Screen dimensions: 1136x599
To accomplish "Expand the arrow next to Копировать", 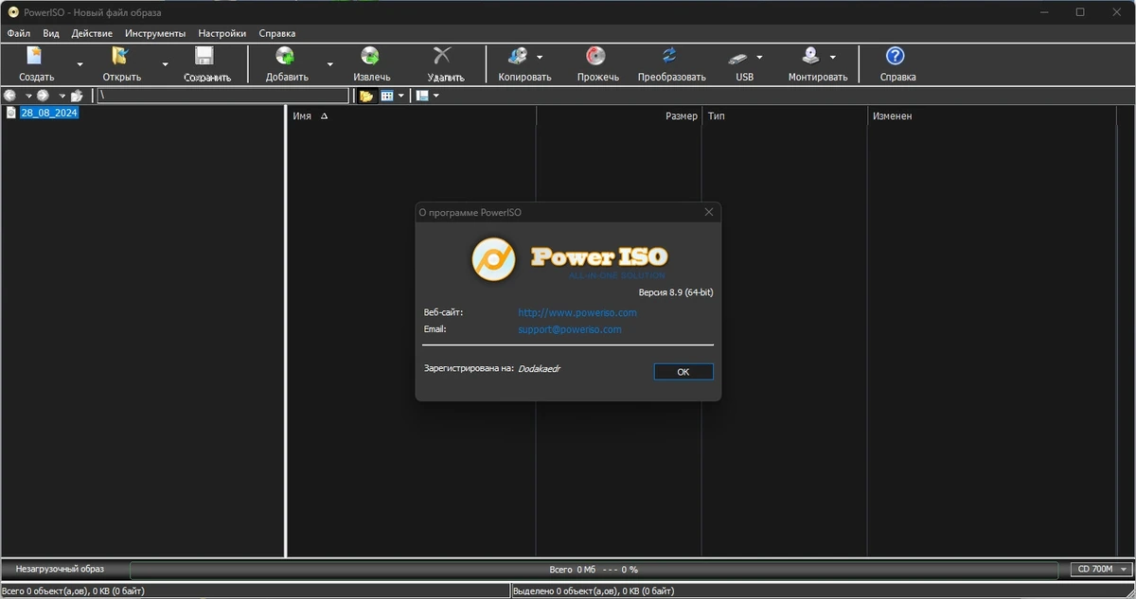I will point(540,57).
